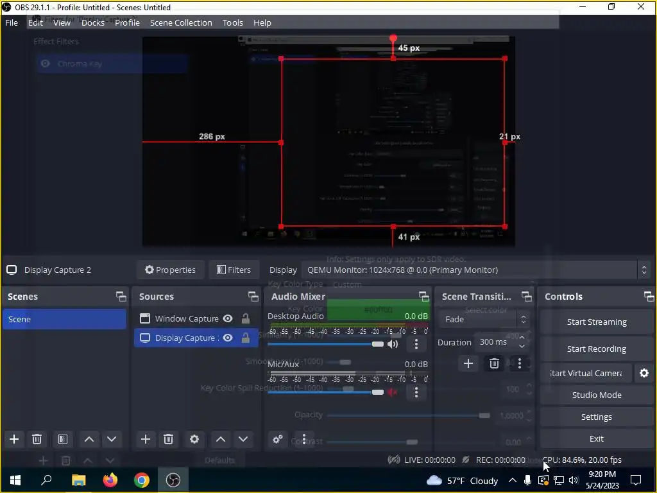Open Firefox from taskbar
The image size is (657, 493).
pos(110,480)
